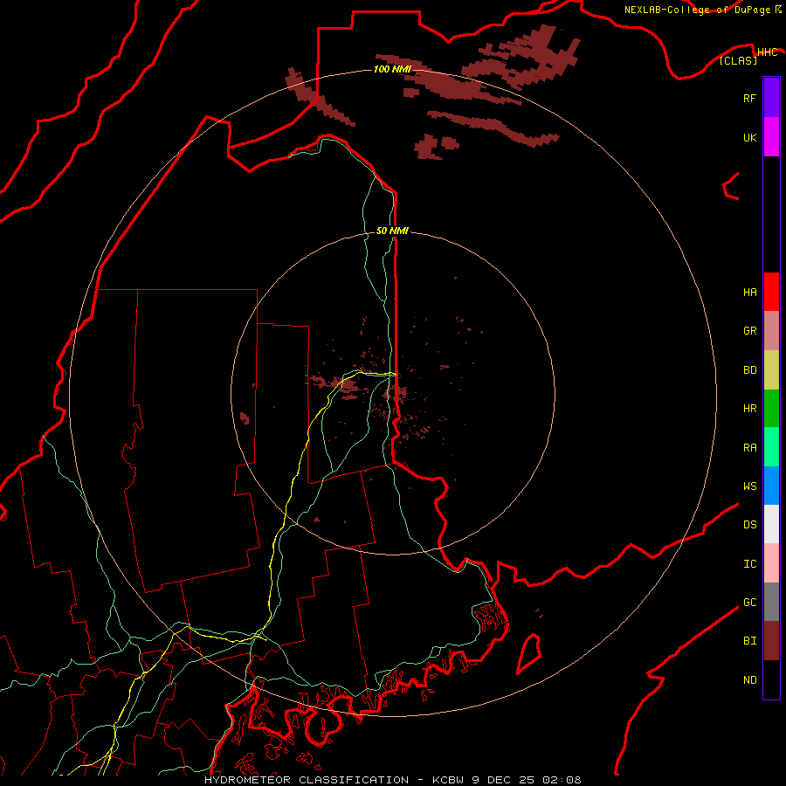Click the RF purple legend swatch

pyautogui.click(x=771, y=98)
